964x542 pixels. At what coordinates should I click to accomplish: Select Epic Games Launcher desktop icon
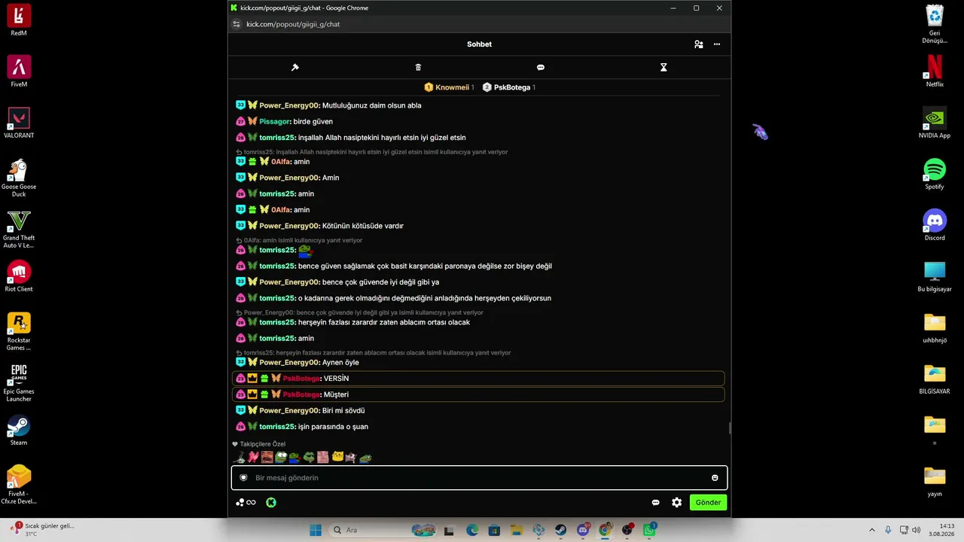coord(19,382)
